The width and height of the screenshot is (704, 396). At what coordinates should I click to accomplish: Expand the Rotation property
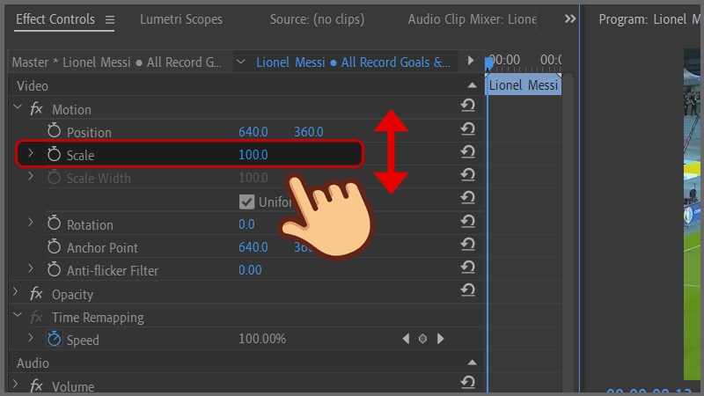click(x=31, y=223)
